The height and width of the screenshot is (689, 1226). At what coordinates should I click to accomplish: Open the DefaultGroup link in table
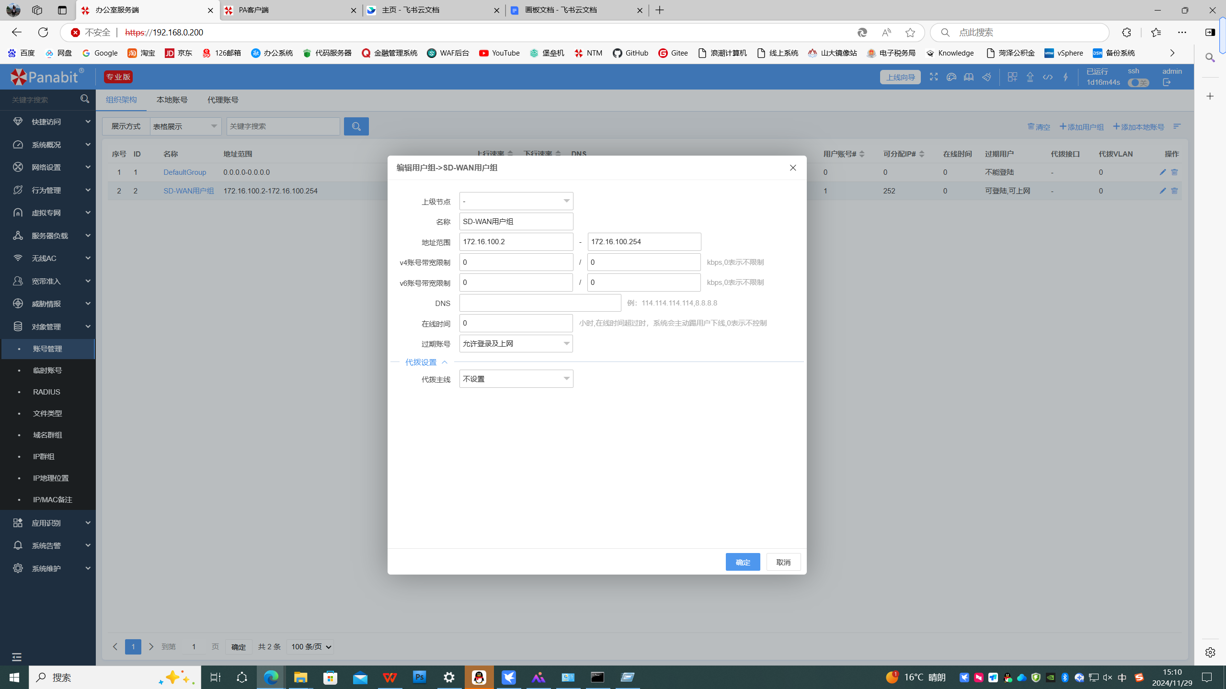pos(184,172)
